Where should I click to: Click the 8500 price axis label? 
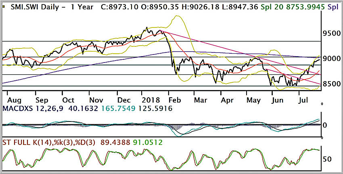click(x=332, y=84)
